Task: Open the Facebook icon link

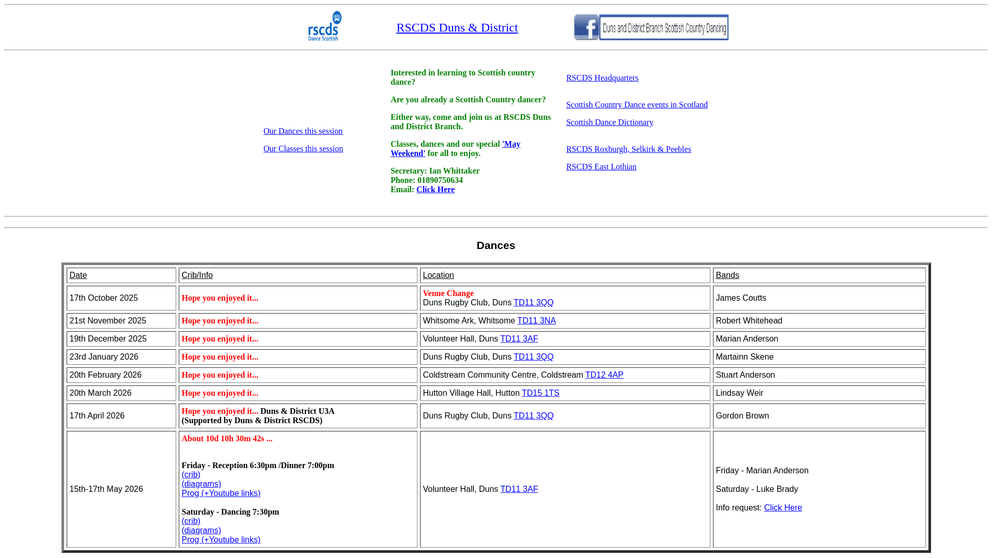Action: coord(586,27)
